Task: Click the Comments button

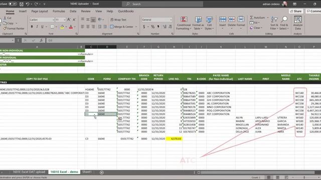Action: pyautogui.click(x=313, y=11)
